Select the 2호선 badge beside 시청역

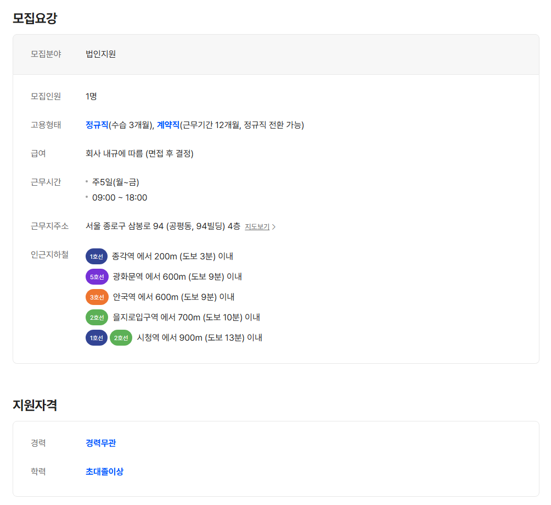pyautogui.click(x=121, y=338)
